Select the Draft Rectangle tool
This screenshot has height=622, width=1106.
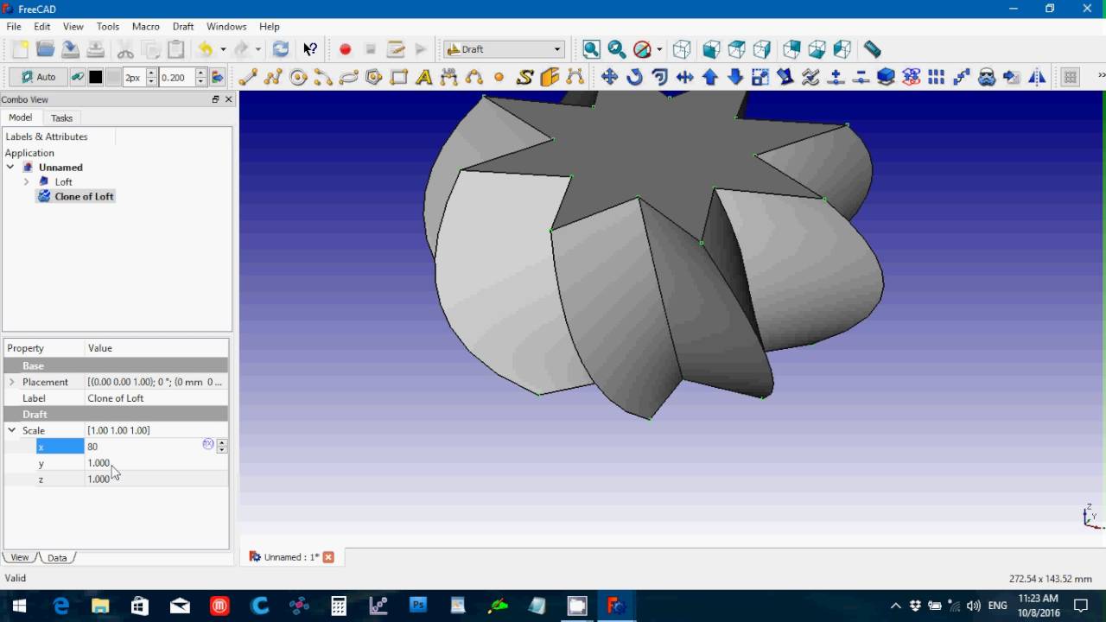(x=398, y=77)
